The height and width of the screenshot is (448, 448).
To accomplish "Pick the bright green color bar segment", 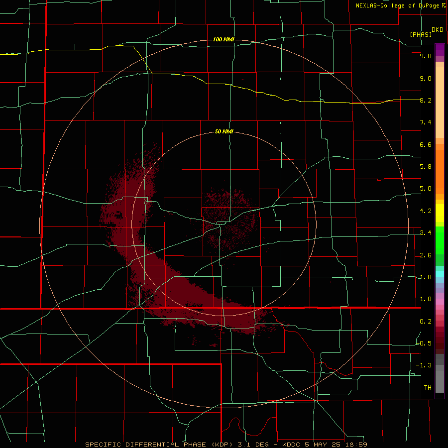I will (x=440, y=243).
